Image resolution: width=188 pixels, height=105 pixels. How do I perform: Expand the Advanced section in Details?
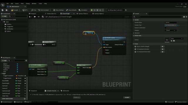tap(133, 33)
